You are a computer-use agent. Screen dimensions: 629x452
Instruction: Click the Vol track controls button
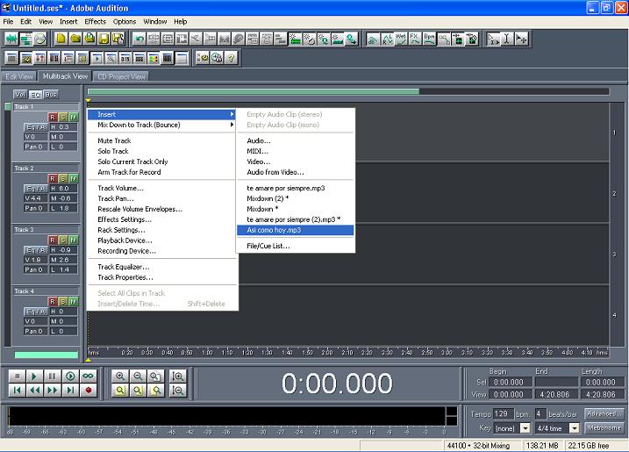click(x=20, y=94)
